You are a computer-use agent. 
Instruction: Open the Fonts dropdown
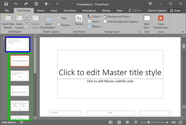tap(94, 21)
